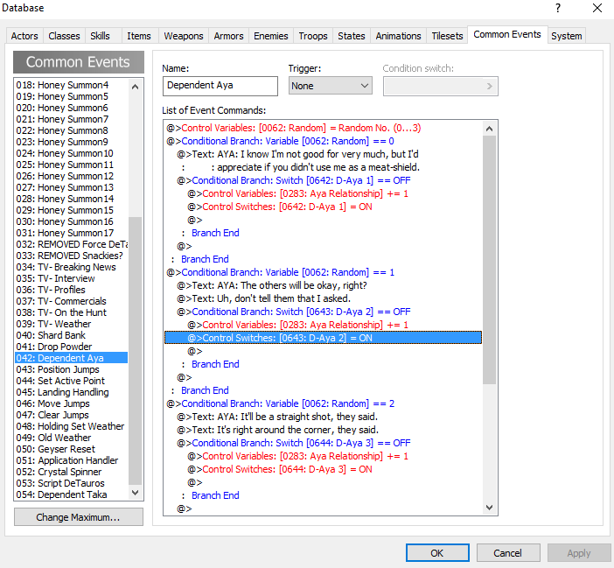
Task: Click the Cancel button
Action: [x=507, y=553]
